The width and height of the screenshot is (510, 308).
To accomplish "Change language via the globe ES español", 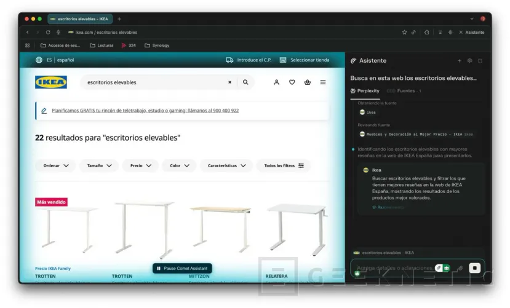I will click(55, 60).
